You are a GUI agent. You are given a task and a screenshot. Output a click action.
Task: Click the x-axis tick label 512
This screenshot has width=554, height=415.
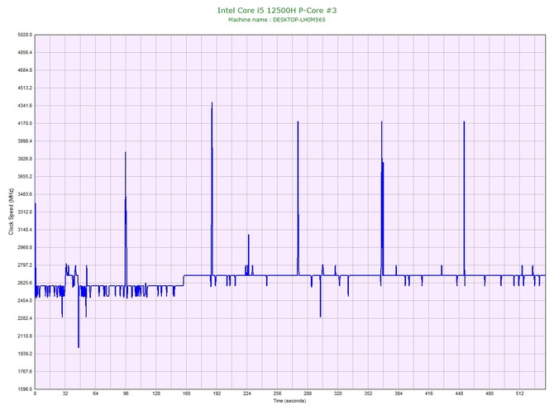[520, 394]
